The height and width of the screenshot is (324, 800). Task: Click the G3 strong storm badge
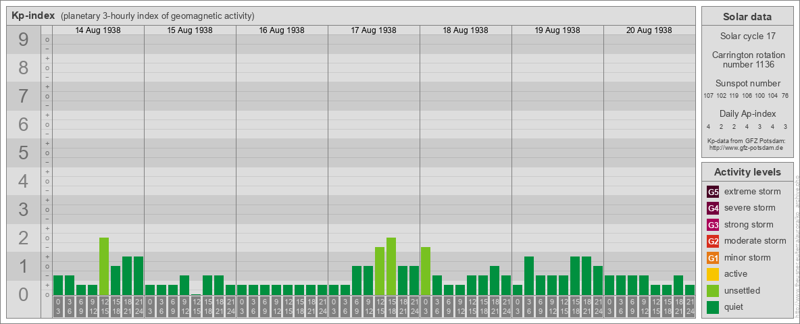(x=714, y=225)
